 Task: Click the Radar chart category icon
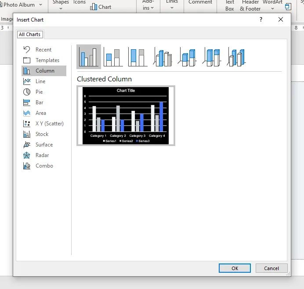click(x=27, y=155)
